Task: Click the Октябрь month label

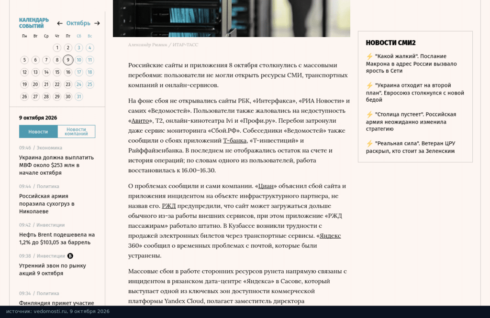Action: click(x=78, y=23)
